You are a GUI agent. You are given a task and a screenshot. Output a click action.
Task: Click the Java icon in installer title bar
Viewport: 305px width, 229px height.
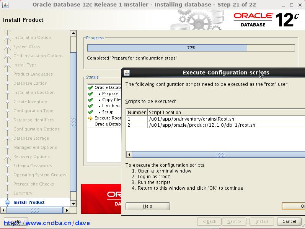5,5
